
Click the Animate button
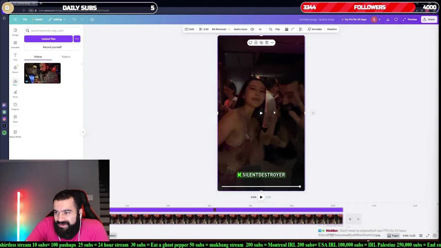(315, 29)
